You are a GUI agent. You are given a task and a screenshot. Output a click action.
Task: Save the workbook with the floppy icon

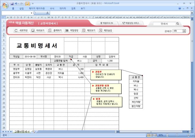12,4
